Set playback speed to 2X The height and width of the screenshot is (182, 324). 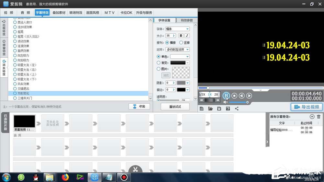tap(216, 95)
